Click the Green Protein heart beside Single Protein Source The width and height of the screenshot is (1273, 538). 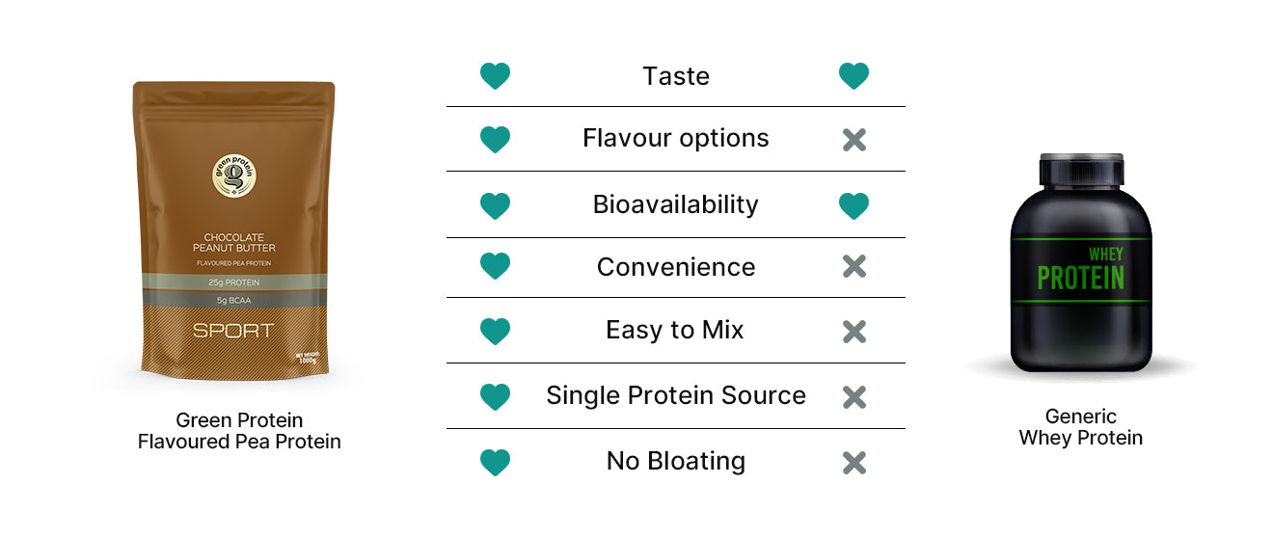tap(495, 396)
